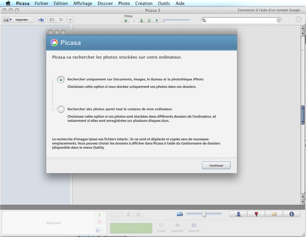Click the green Partager button
306x237 pixels.
coord(131,228)
